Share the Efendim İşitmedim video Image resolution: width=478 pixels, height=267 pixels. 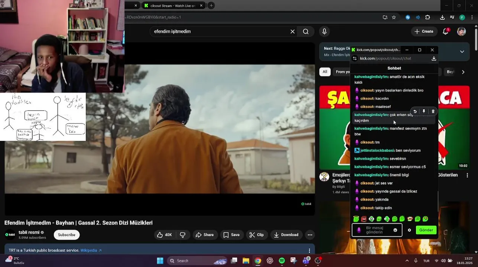pyautogui.click(x=205, y=235)
